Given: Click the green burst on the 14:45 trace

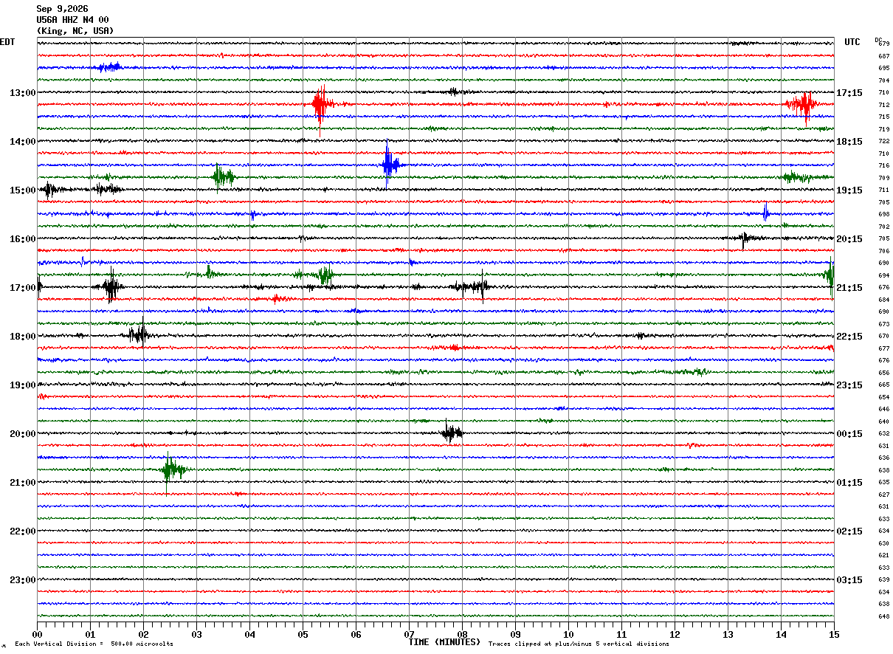Looking at the screenshot, I should click(x=222, y=176).
